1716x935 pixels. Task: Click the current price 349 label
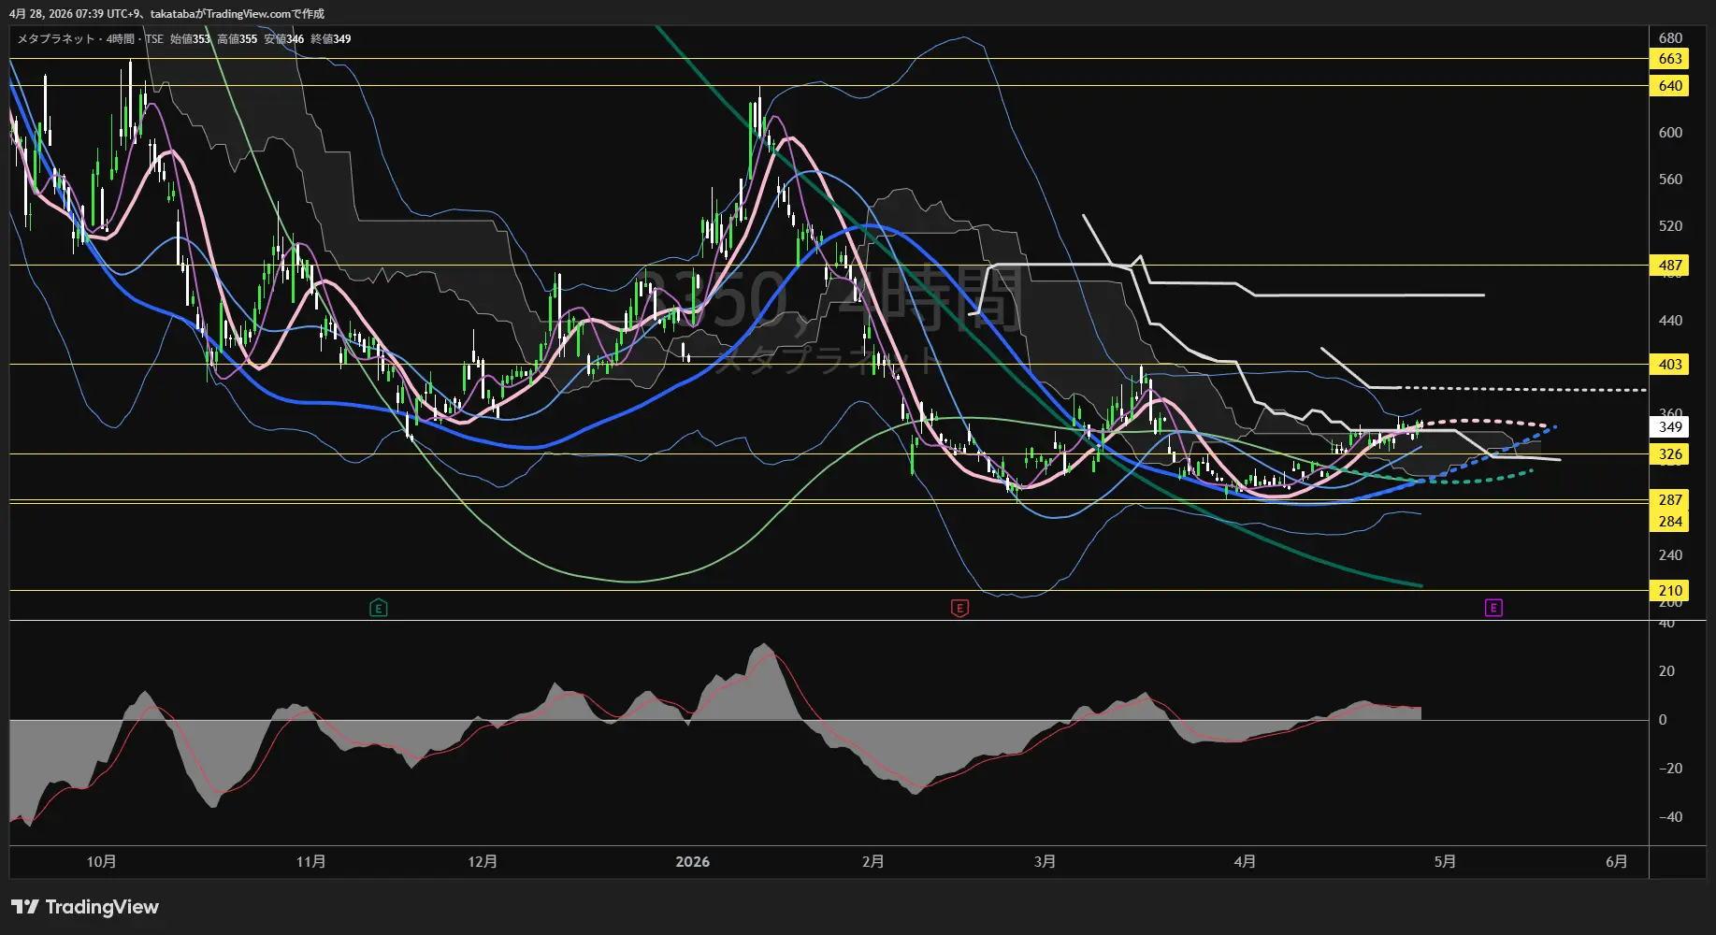click(x=1670, y=427)
